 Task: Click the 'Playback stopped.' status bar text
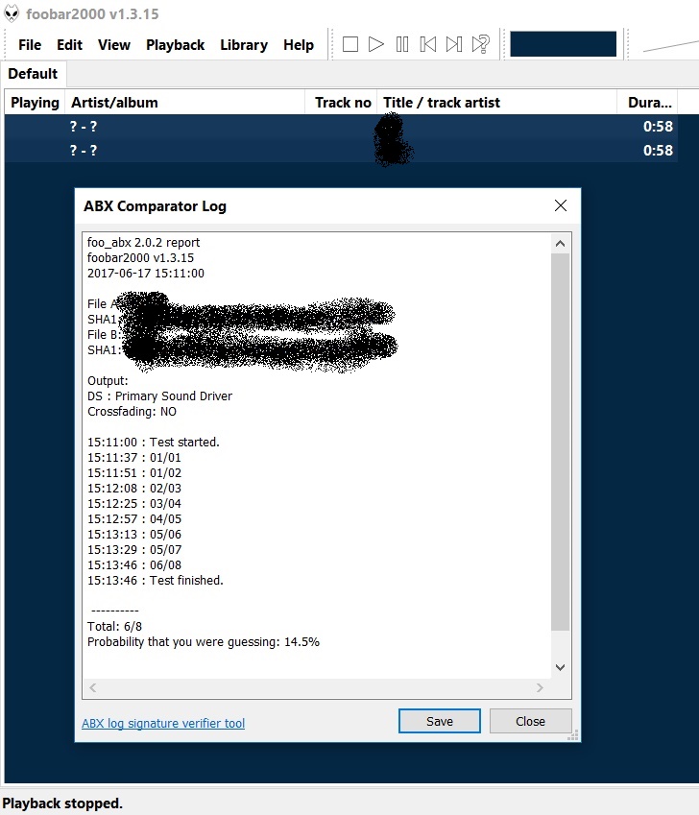point(62,803)
